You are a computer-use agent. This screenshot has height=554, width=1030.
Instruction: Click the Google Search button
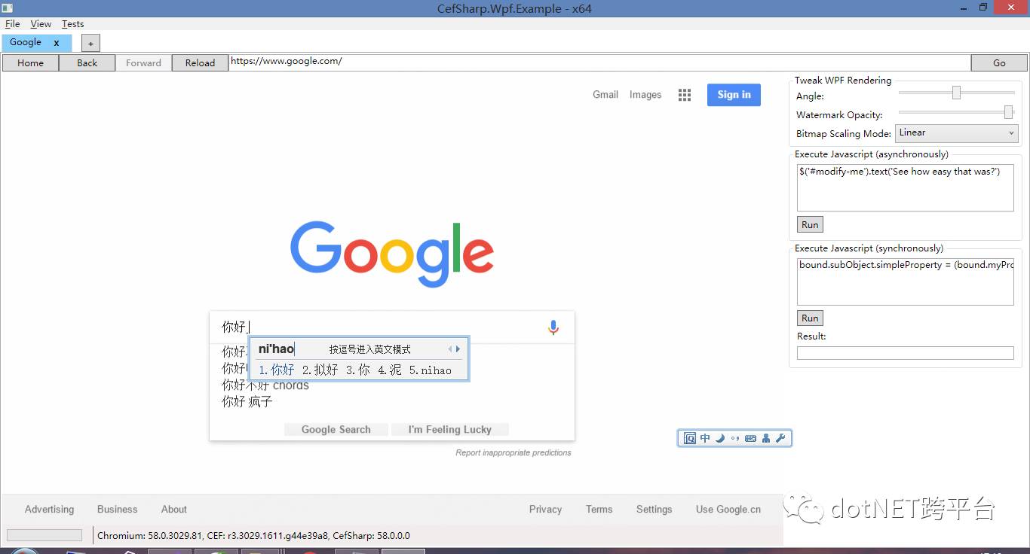click(336, 430)
